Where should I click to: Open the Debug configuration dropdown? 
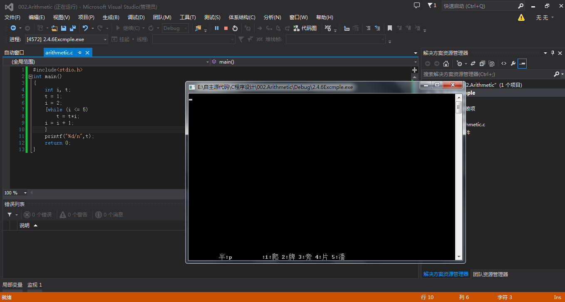point(175,28)
